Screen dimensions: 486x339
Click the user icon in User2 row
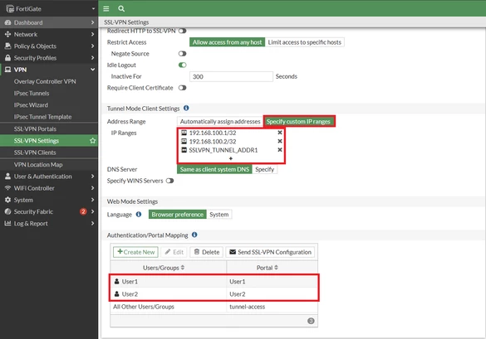pos(116,294)
